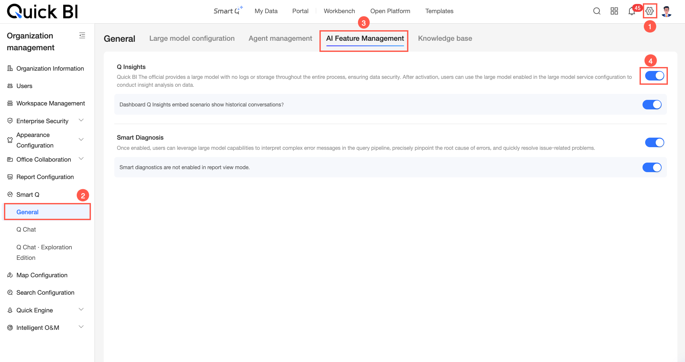Click the Search Configuration icon
The image size is (685, 362).
pos(10,293)
